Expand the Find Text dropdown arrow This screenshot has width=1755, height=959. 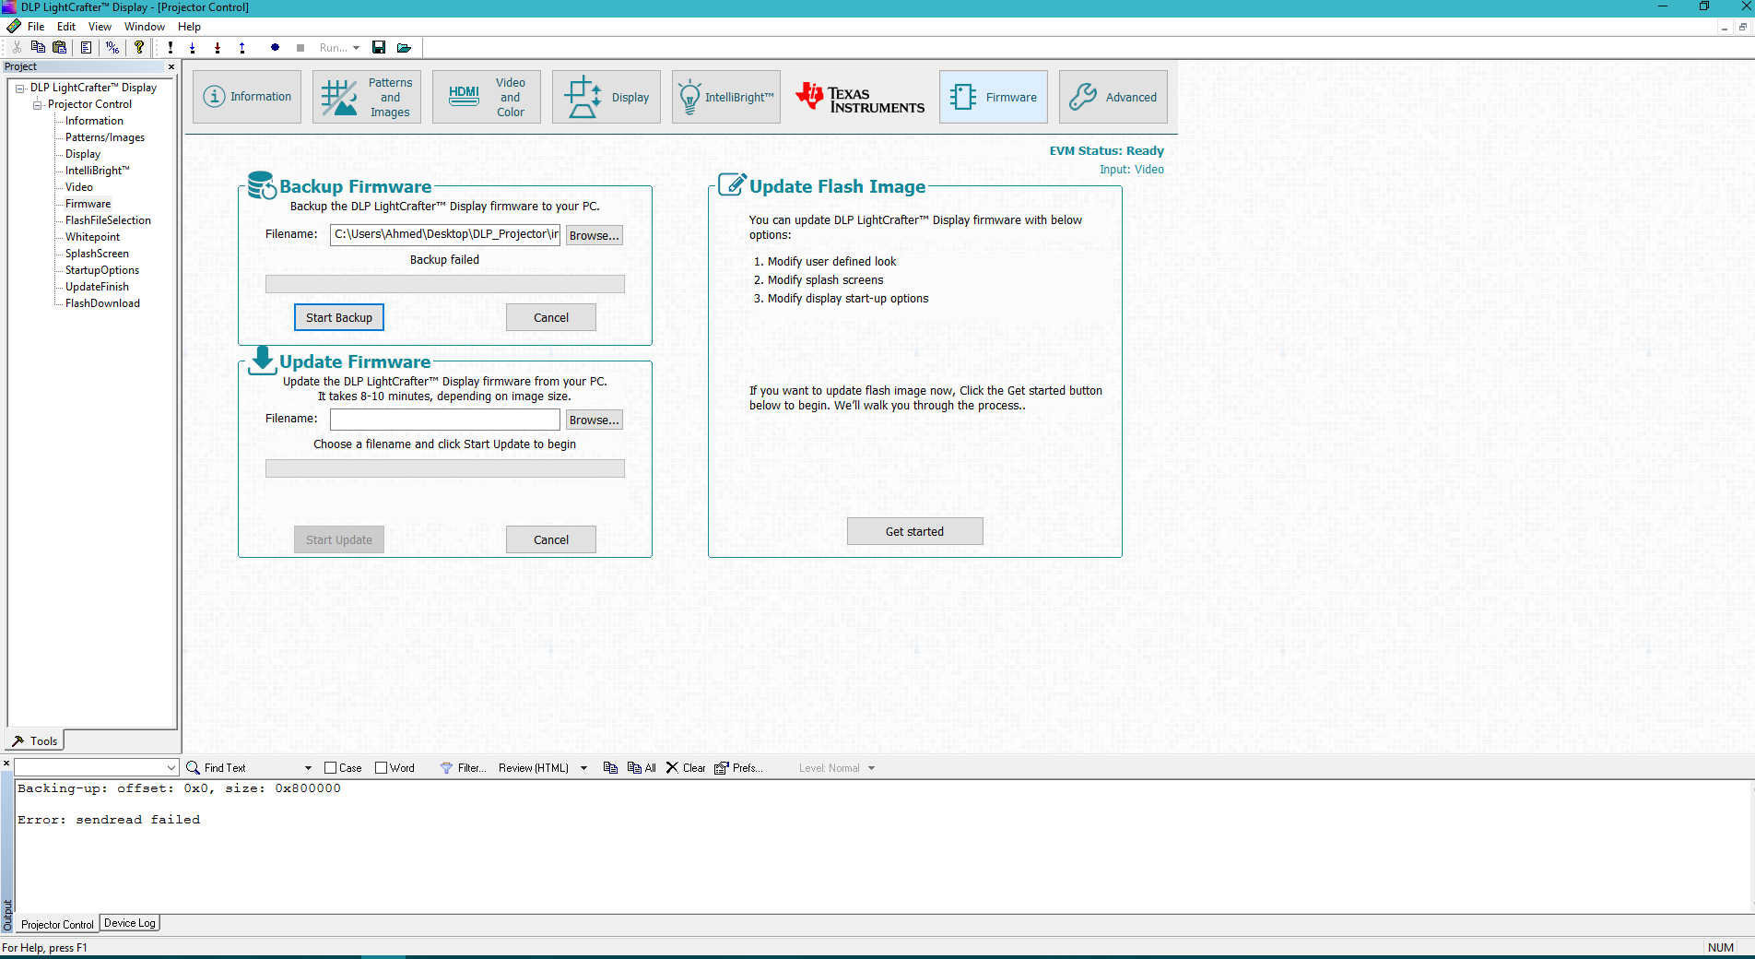pos(308,768)
